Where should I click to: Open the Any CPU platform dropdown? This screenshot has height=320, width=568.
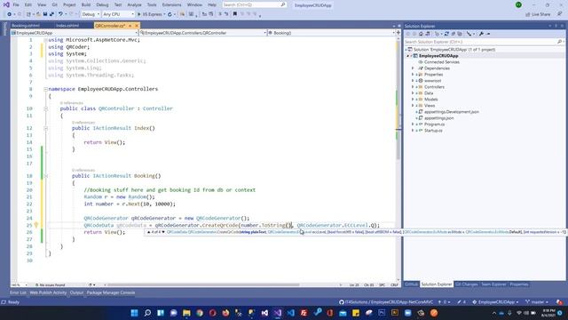click(118, 14)
